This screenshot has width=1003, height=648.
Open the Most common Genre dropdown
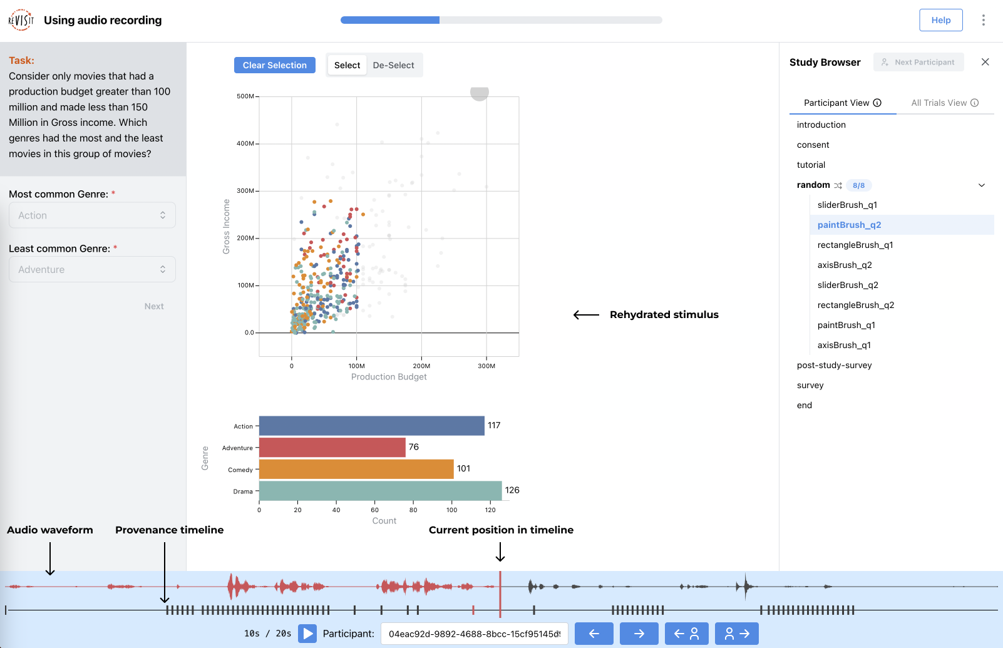92,215
